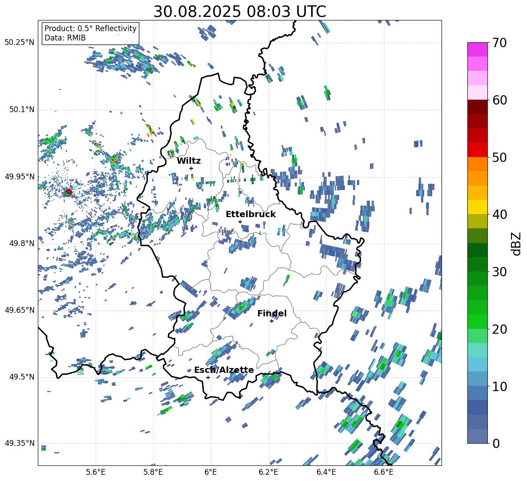Click the magenta top colorbar segment

[477, 49]
